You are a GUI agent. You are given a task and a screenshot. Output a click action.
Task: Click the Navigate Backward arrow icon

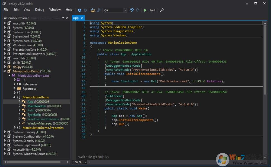(x=79, y=10)
